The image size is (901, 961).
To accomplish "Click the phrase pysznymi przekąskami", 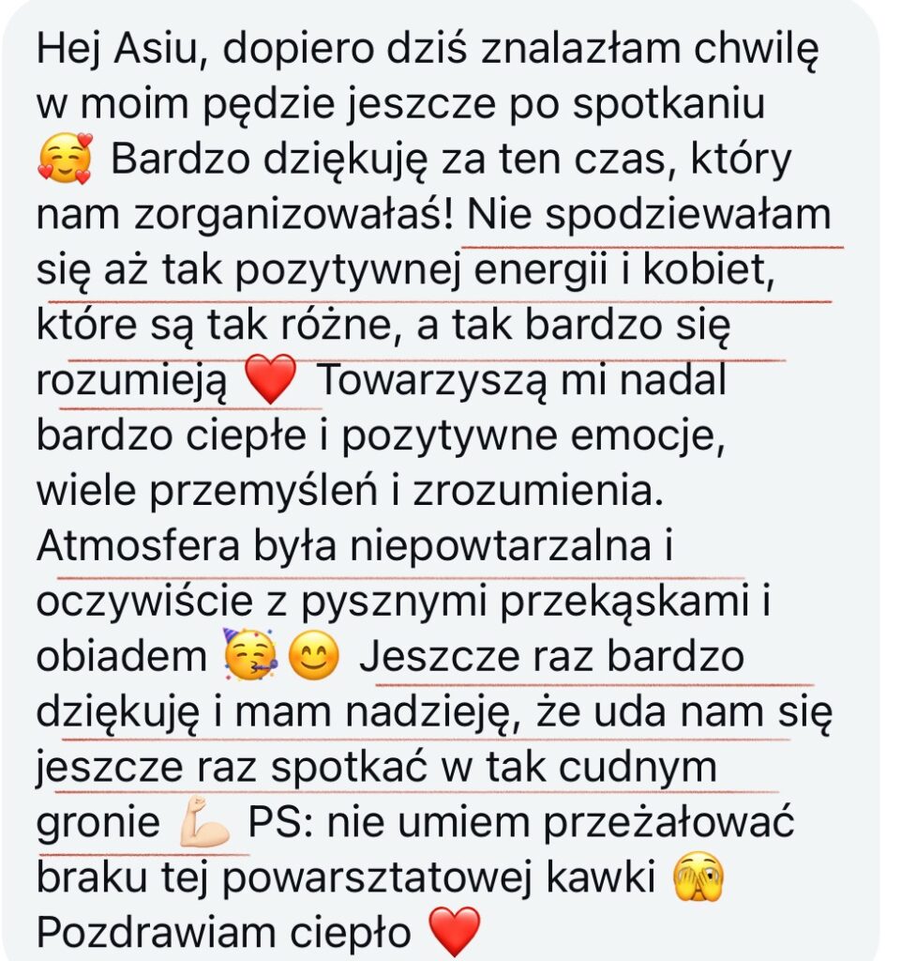I will [x=524, y=603].
